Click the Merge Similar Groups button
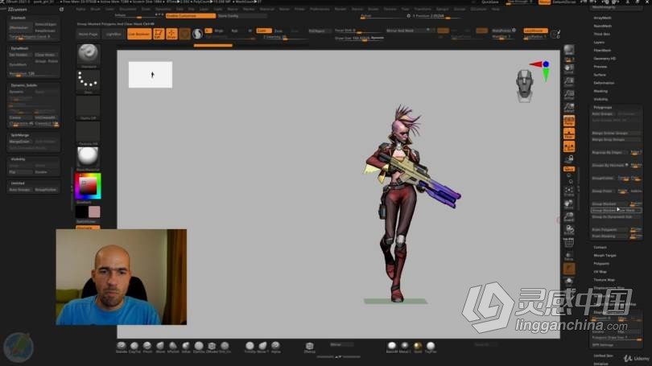 point(616,134)
